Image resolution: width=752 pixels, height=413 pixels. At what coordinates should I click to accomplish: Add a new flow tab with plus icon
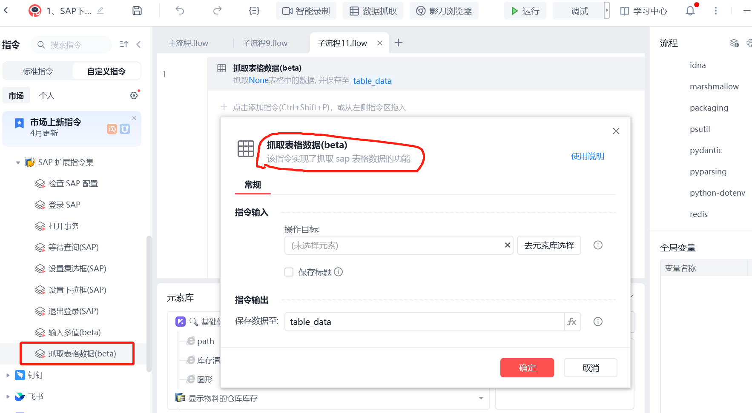[x=399, y=43]
